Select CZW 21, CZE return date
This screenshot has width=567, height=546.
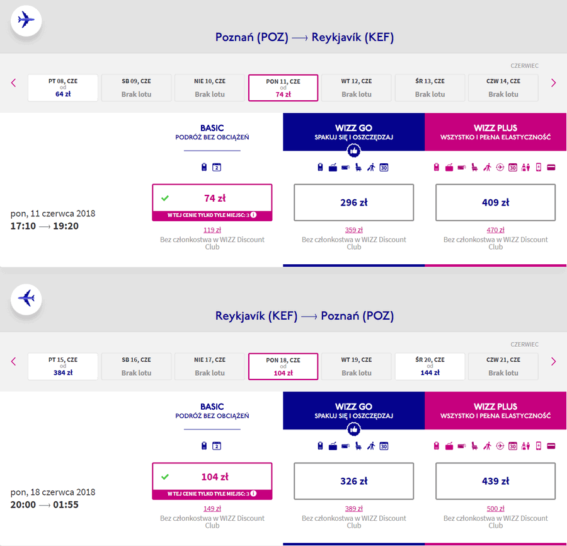(503, 366)
